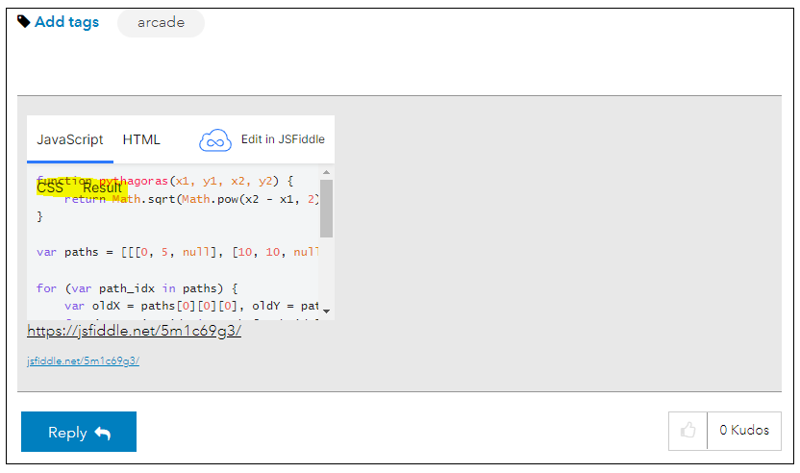
Task: Show the highlighted Result tab
Action: (x=102, y=187)
